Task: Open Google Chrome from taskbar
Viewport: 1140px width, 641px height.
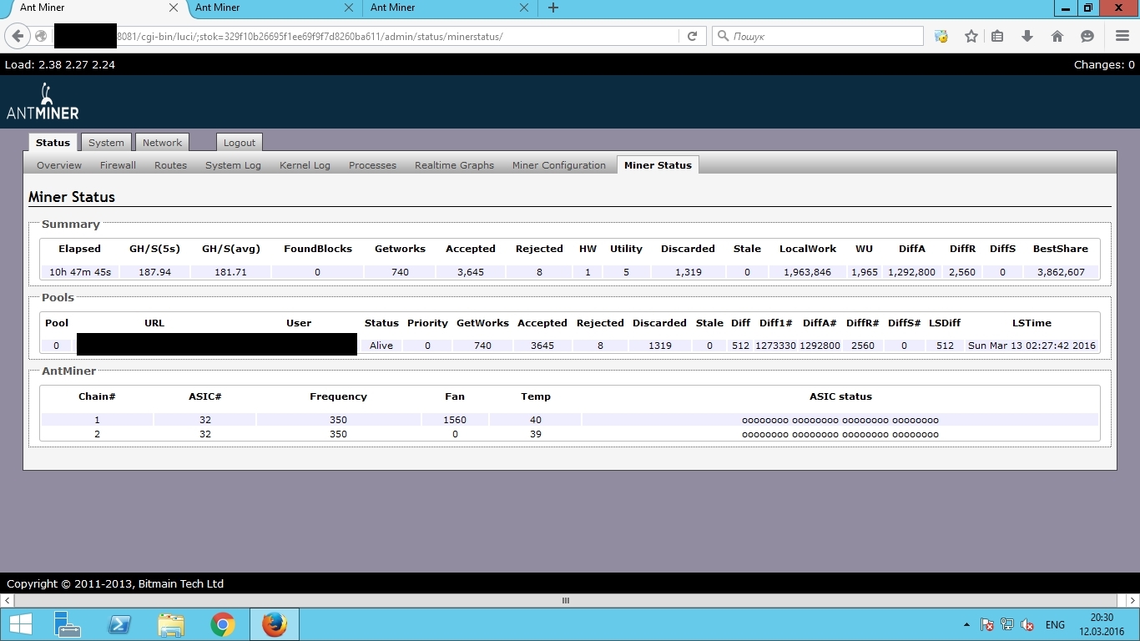Action: [223, 624]
